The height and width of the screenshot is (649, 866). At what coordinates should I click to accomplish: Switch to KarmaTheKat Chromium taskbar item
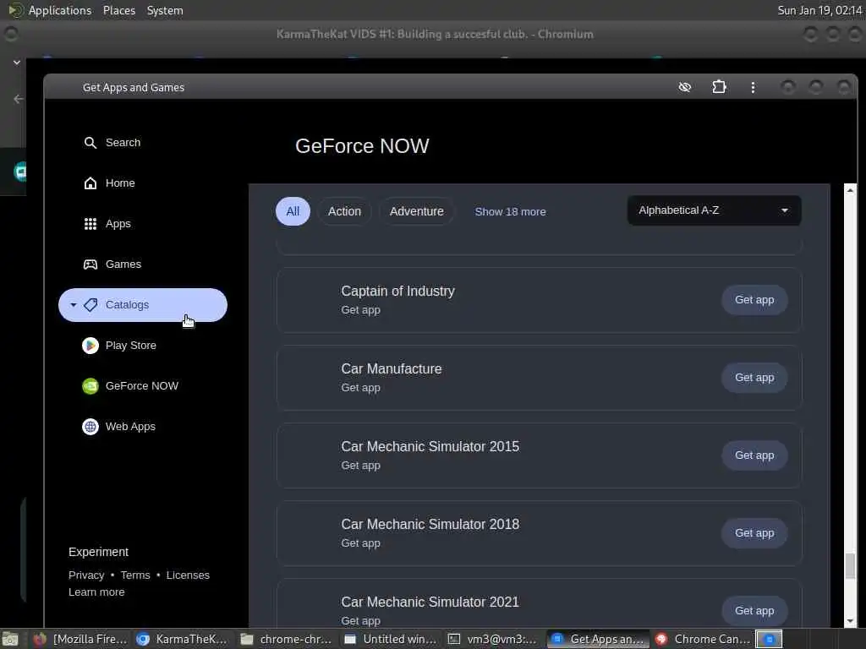[183, 639]
